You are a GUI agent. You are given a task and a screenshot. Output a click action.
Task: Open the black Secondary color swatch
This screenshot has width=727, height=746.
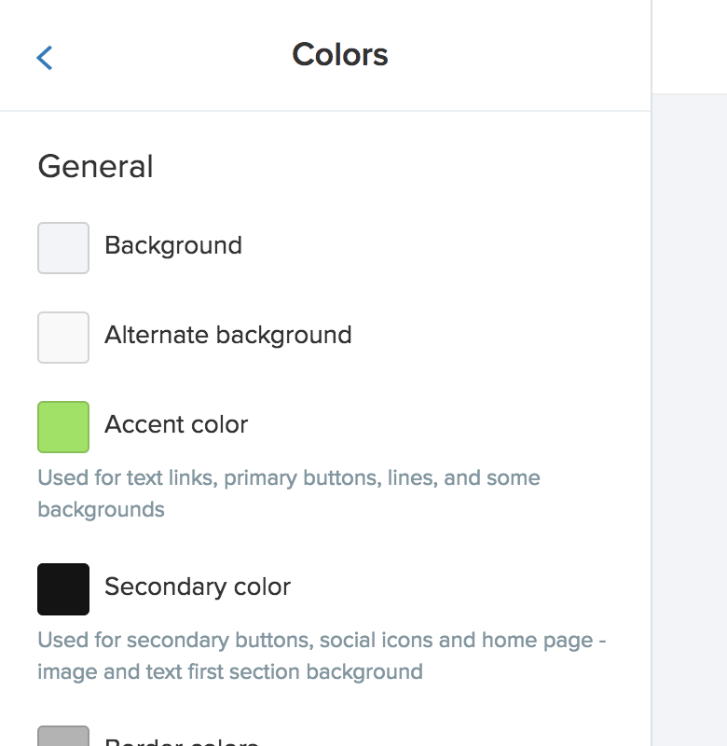click(x=63, y=589)
